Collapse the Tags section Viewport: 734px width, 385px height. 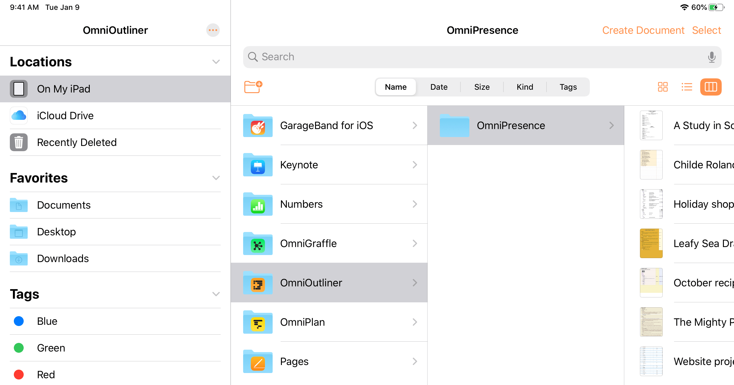coord(216,294)
